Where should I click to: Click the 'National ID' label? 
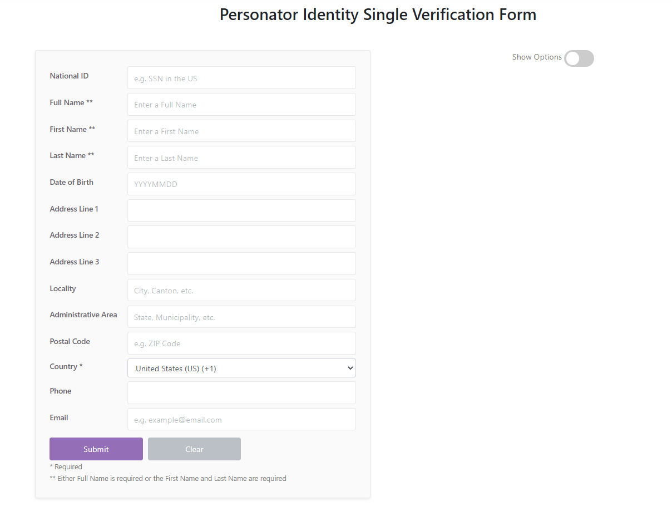coord(69,76)
